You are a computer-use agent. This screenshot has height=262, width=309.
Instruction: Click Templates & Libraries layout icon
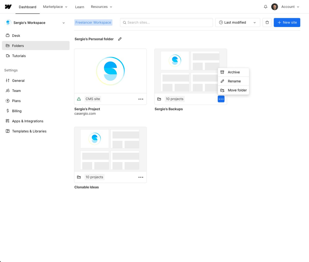[7, 131]
